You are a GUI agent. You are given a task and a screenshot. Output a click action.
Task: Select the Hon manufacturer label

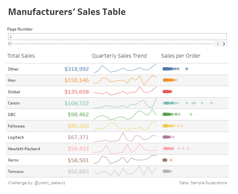12,80
